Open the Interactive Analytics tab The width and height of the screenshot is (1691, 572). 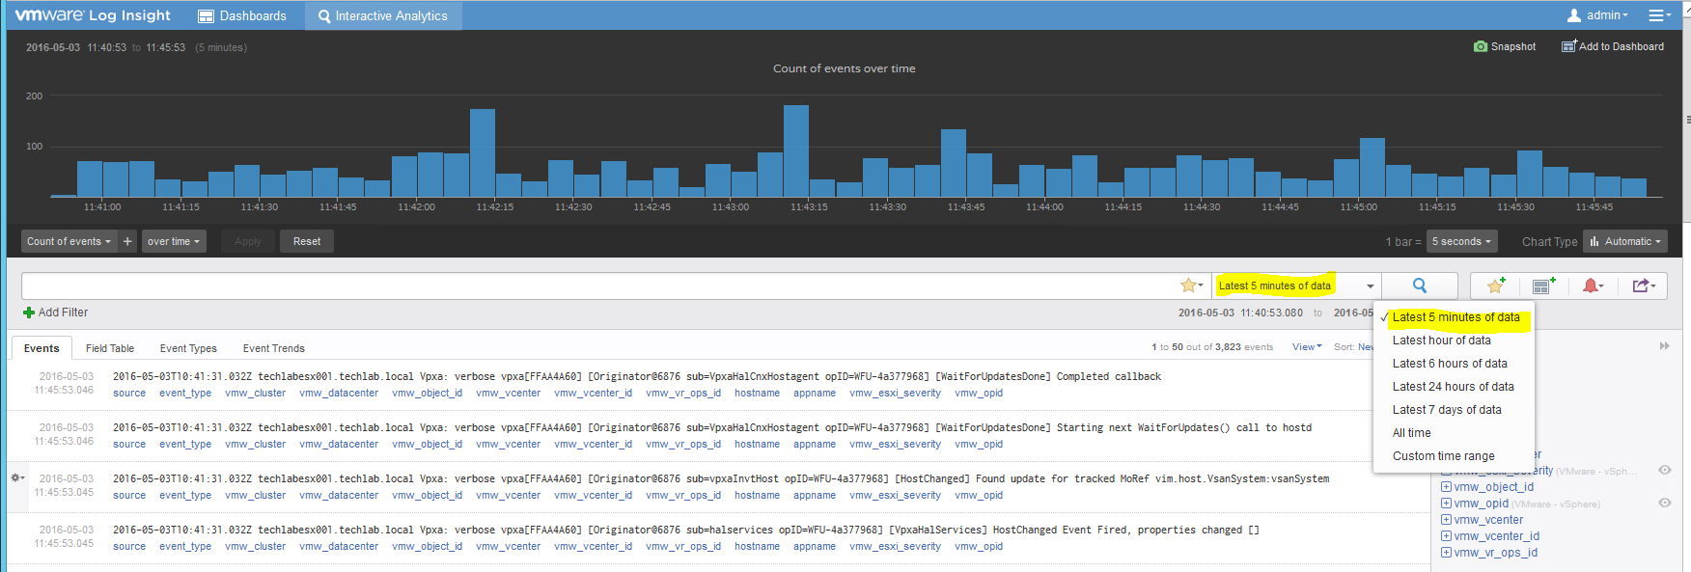point(383,15)
